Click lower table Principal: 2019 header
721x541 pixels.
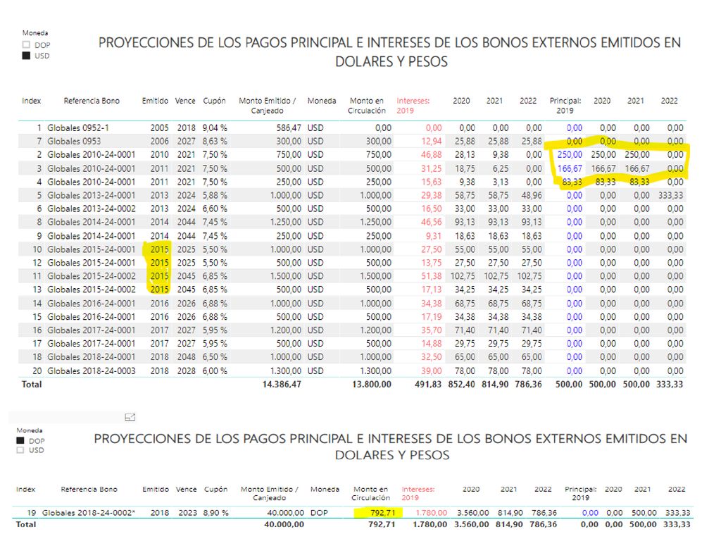point(580,493)
